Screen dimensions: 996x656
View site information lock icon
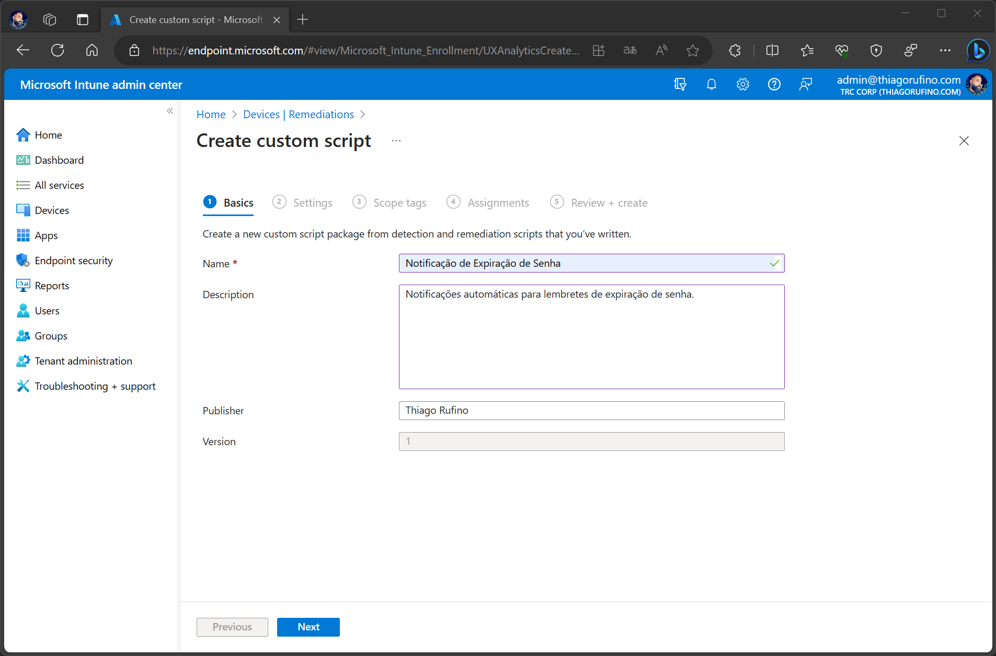[x=134, y=50]
